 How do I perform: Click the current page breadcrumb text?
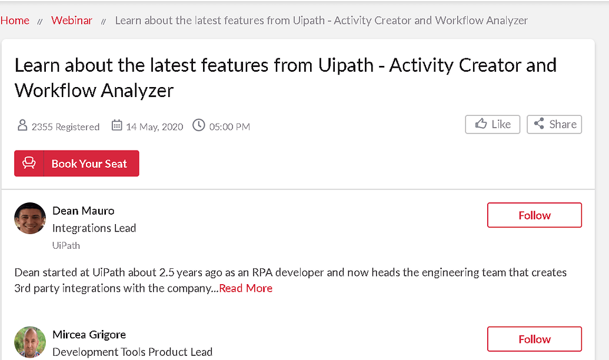pos(321,20)
